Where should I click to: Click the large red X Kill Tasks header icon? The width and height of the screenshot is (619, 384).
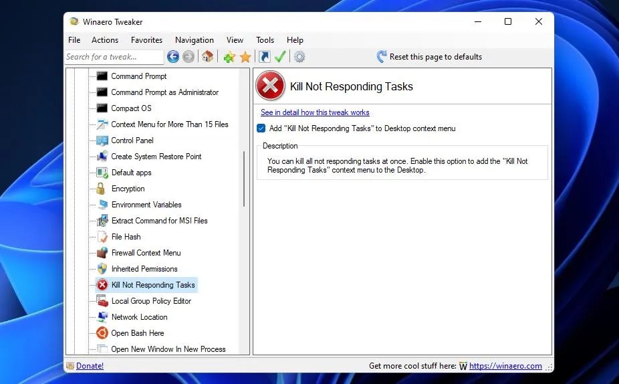(271, 86)
